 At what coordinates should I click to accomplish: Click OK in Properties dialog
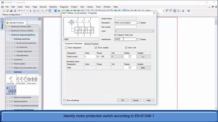(123, 100)
